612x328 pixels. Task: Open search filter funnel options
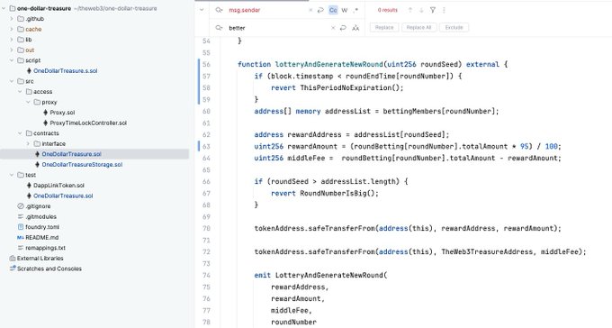pos(433,10)
